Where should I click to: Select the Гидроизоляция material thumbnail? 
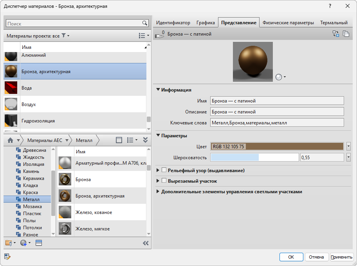(x=11, y=120)
